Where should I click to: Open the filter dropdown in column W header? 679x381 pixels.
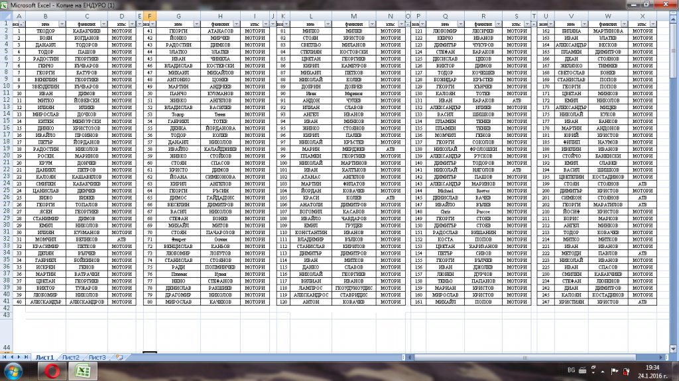tap(624, 24)
